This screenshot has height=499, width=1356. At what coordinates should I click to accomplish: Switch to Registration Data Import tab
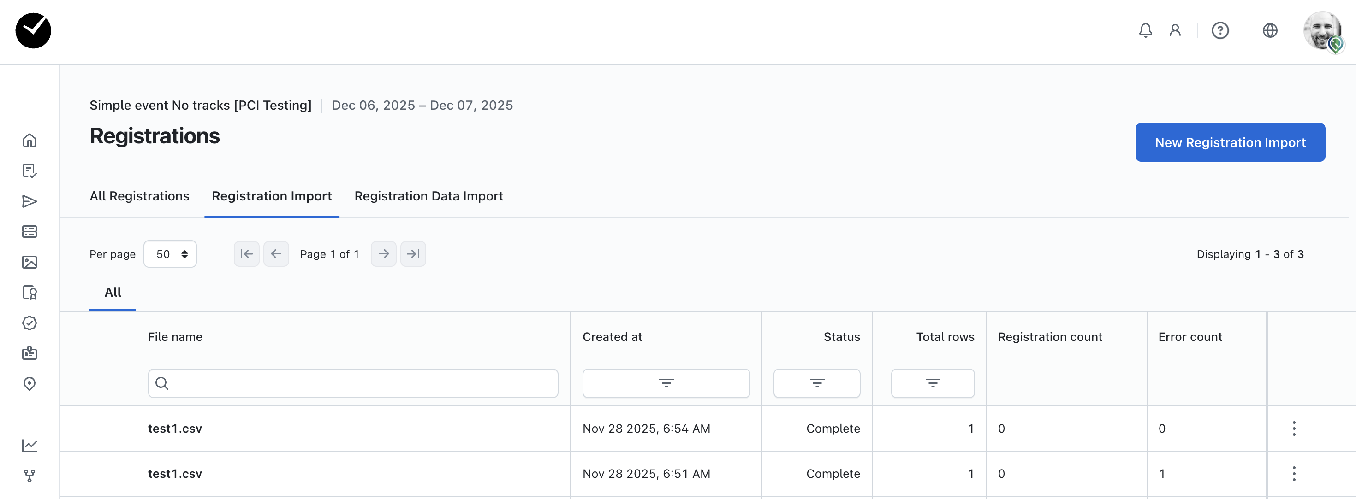[428, 196]
